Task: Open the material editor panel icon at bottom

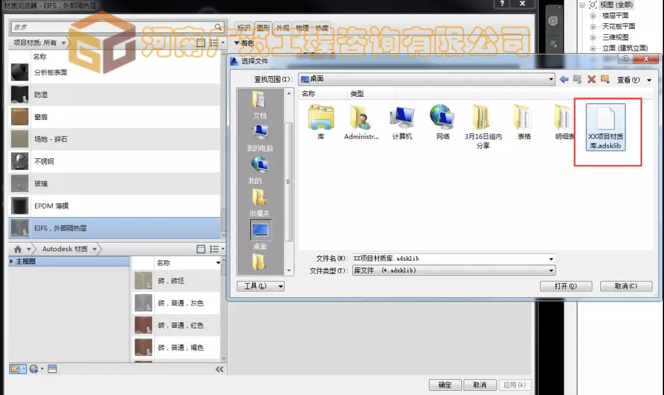Action: (52, 368)
